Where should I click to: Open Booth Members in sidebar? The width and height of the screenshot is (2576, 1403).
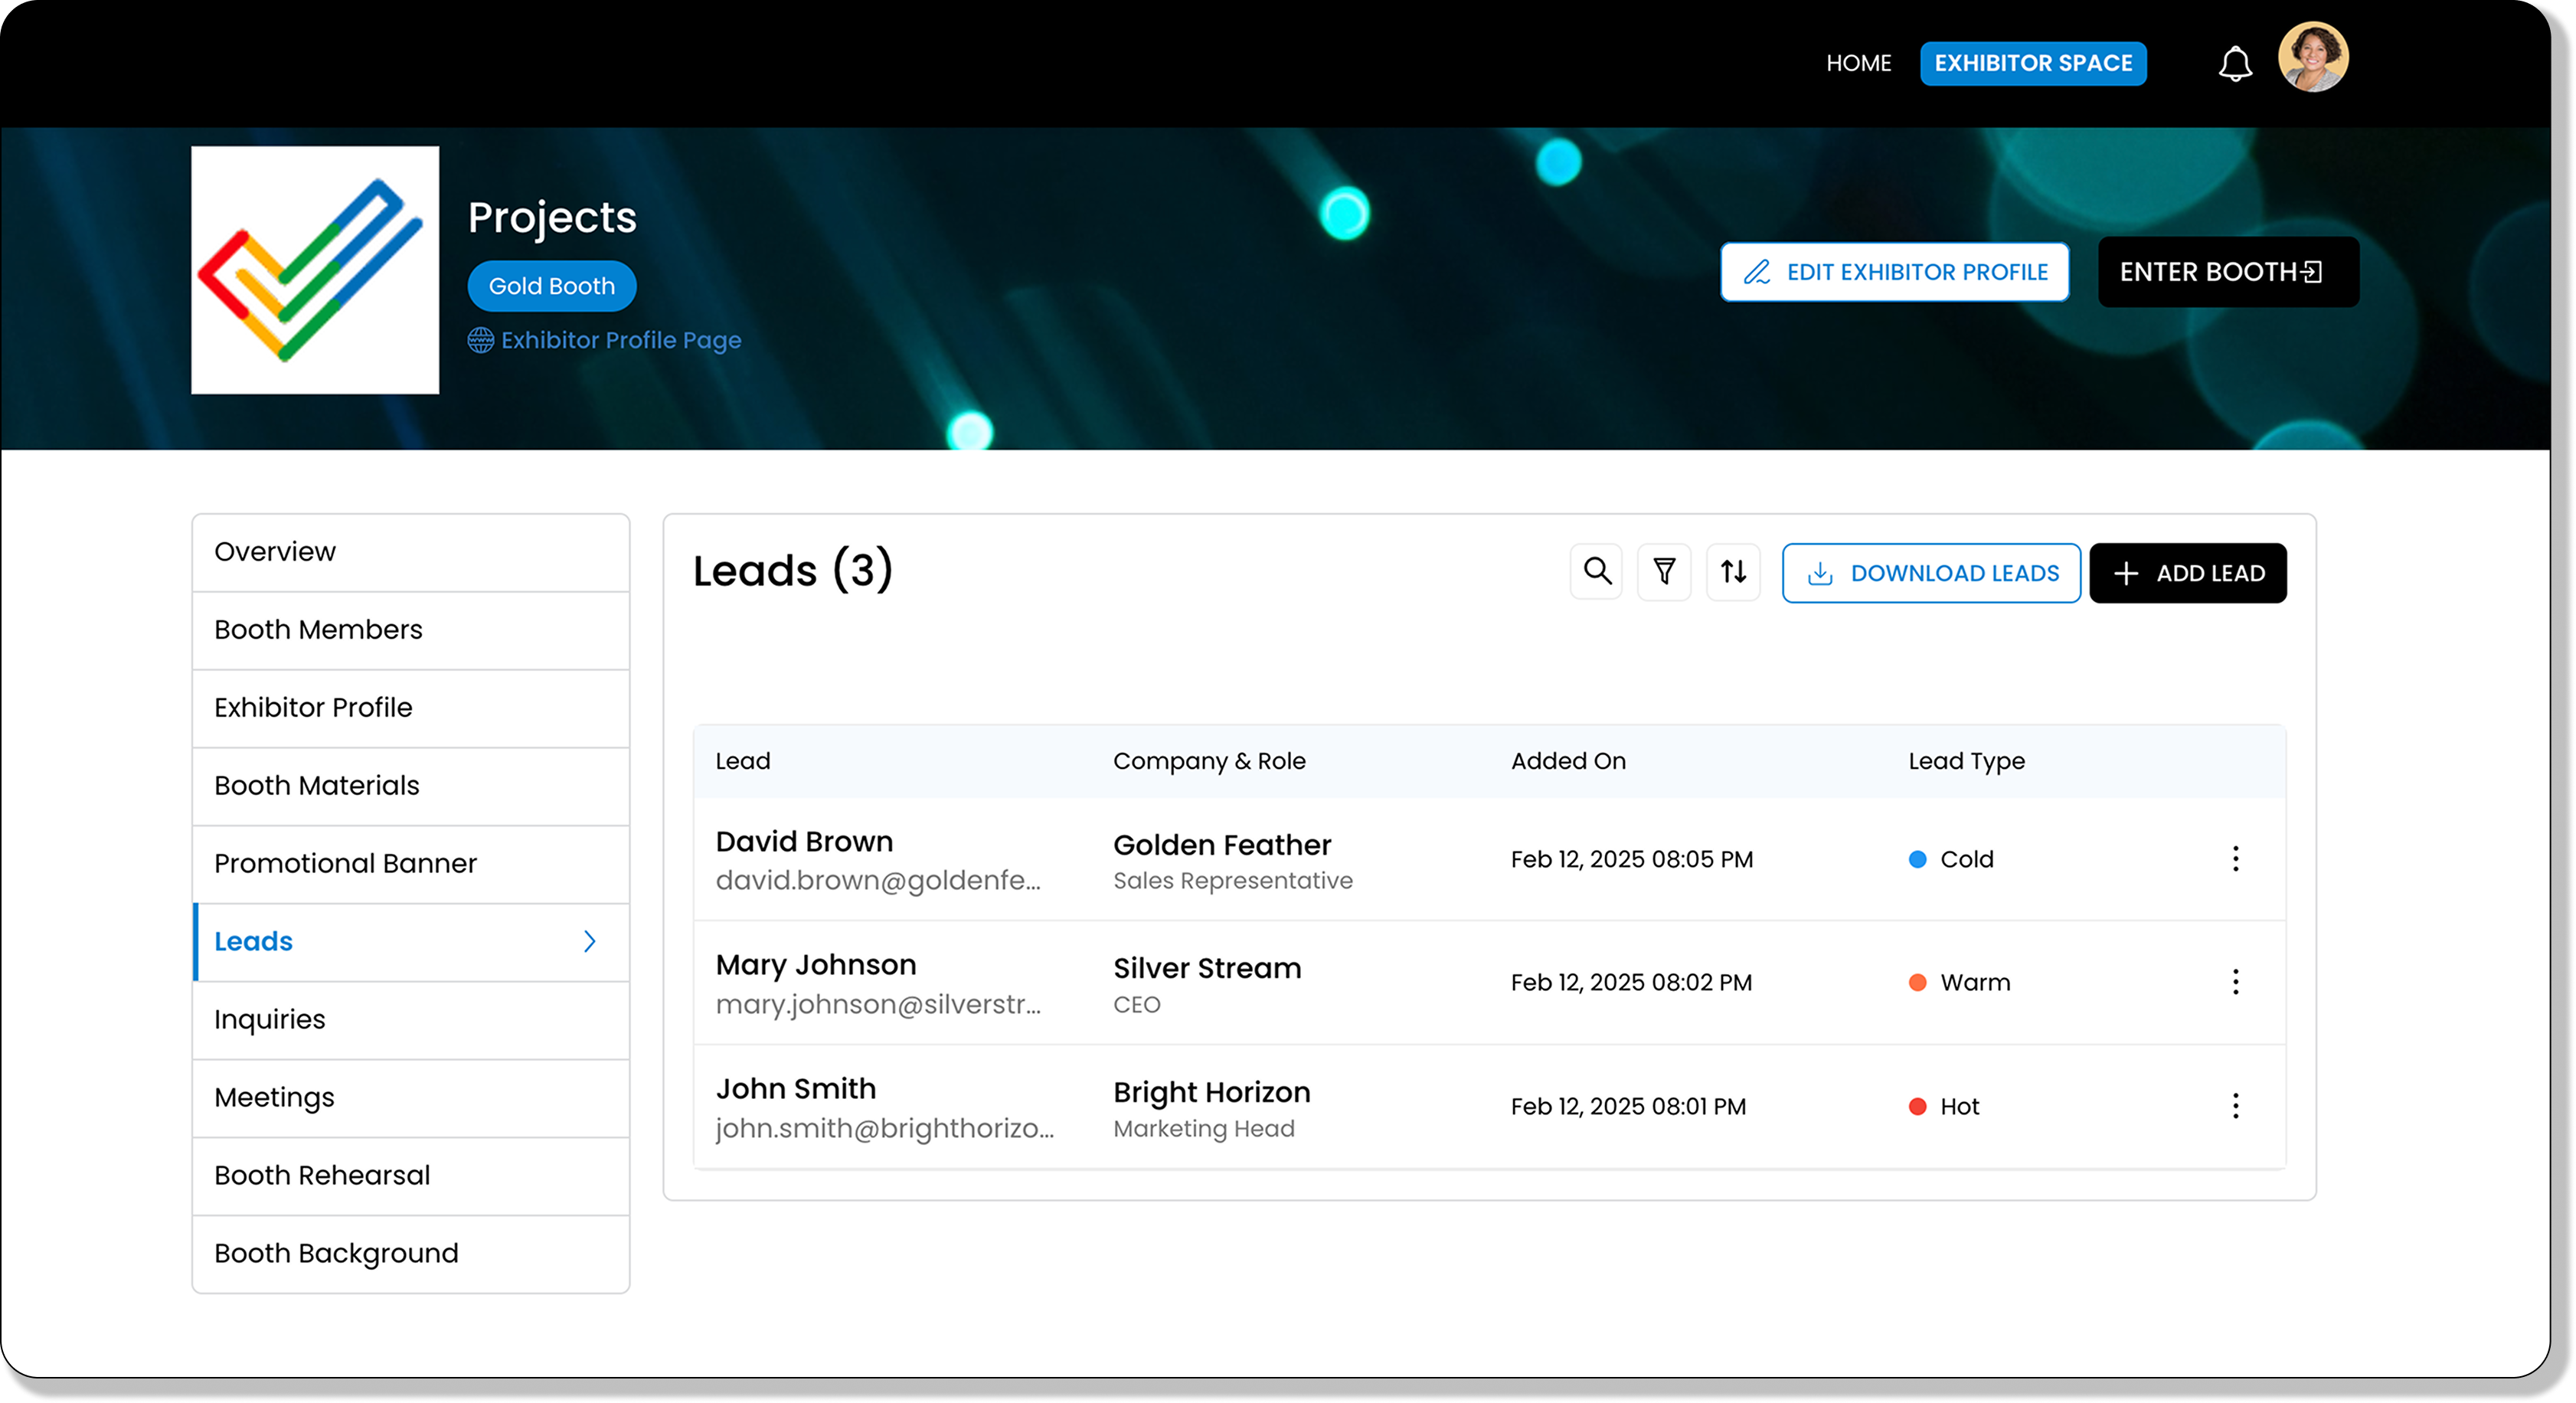pos(318,630)
